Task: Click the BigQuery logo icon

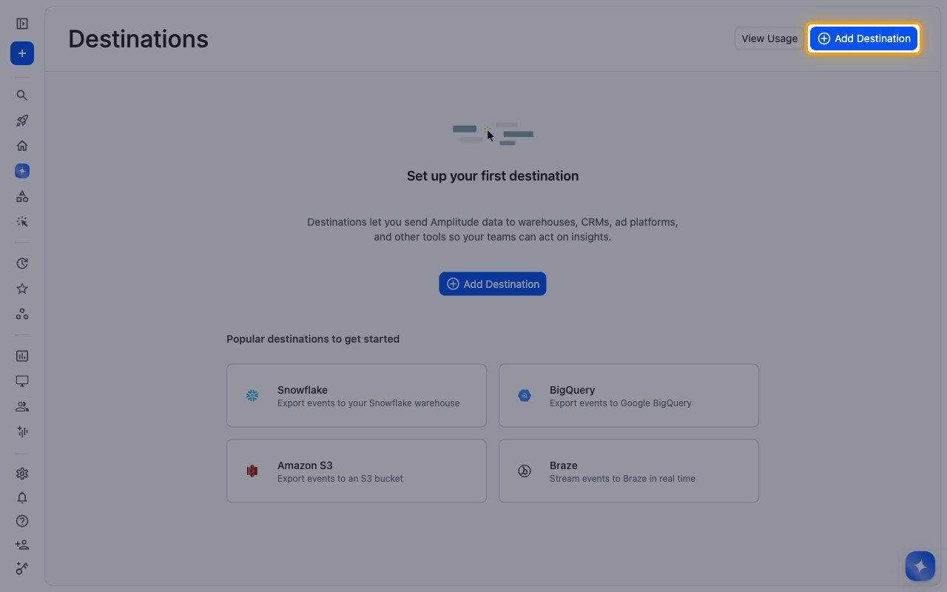Action: point(525,396)
